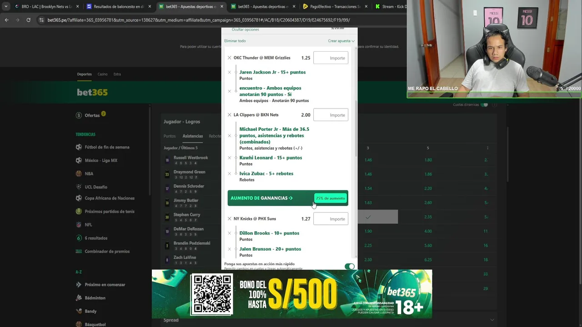Click the stake field for NY Knicks bet
This screenshot has height=327, width=582.
(331, 219)
